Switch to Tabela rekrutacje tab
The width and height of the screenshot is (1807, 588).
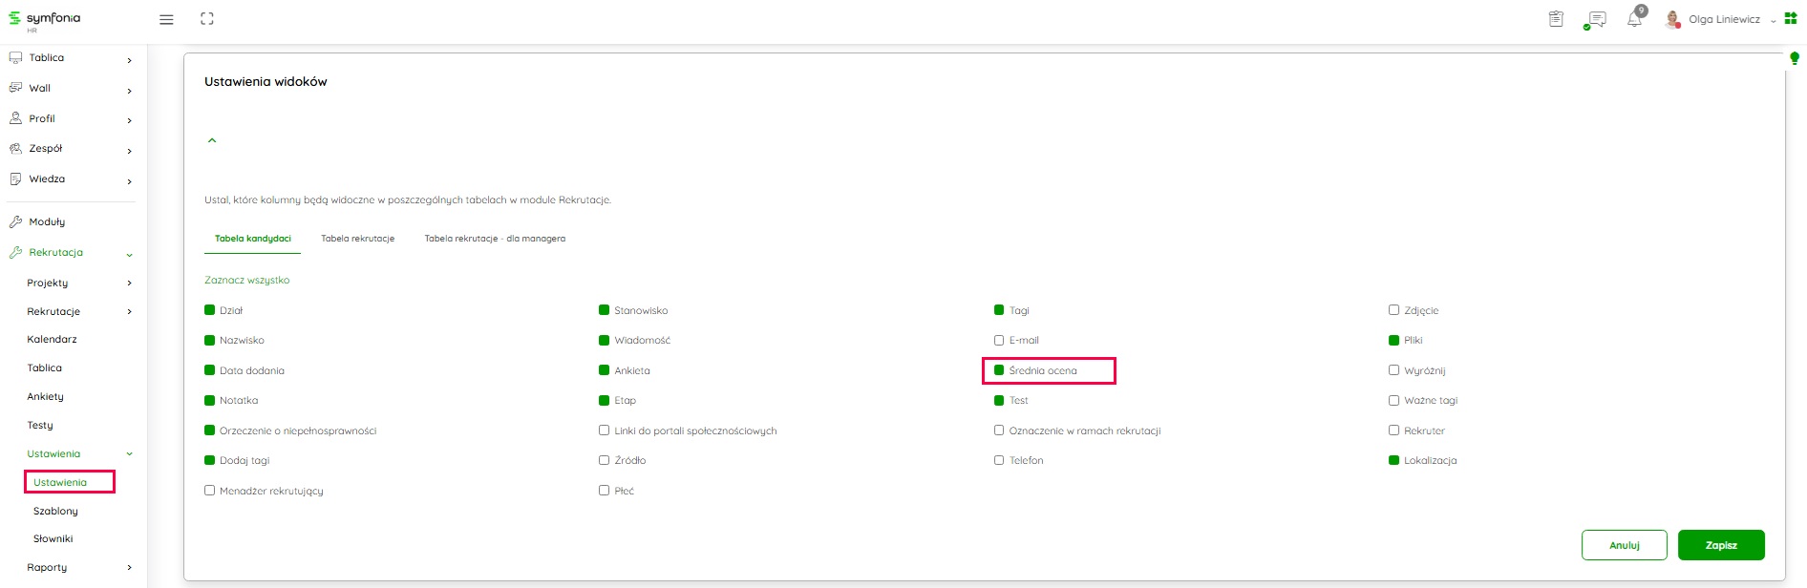click(x=357, y=239)
